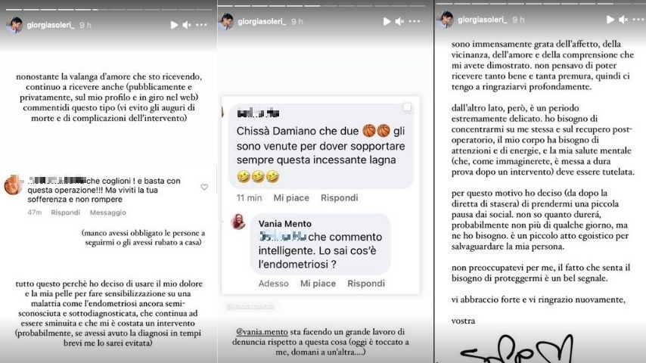Open Vania Mento's profile avatar

pyautogui.click(x=238, y=222)
